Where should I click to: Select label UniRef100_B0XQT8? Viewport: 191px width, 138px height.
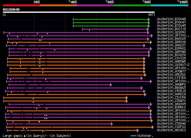click(171, 55)
